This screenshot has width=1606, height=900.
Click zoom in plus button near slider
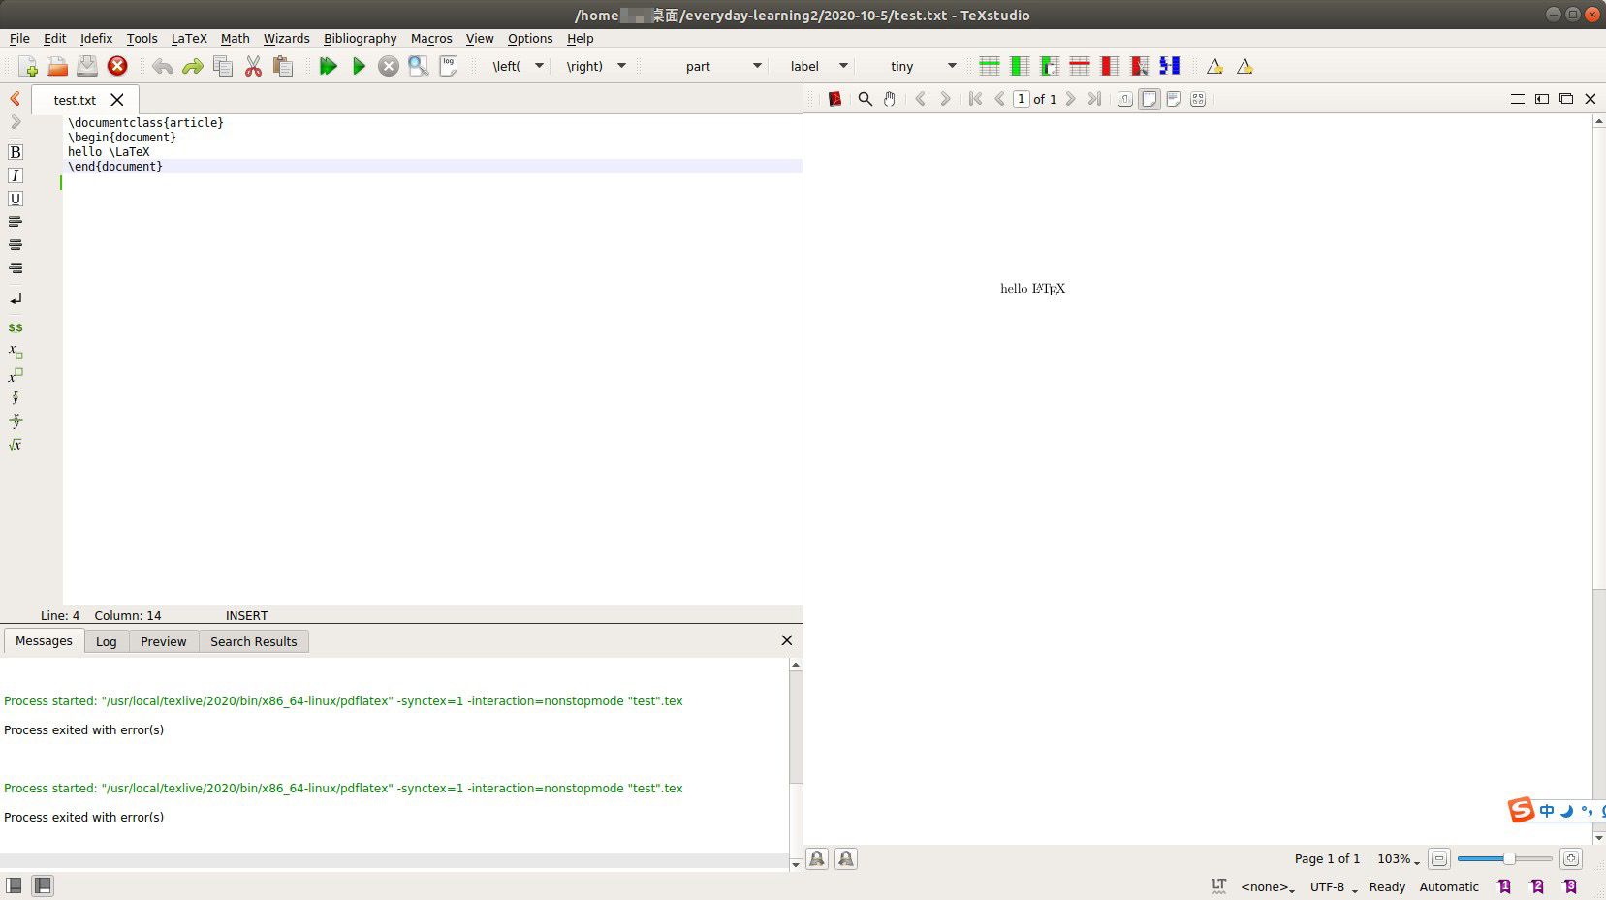click(x=1571, y=858)
